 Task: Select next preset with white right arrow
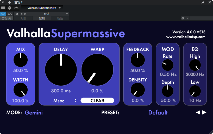coord(204,112)
